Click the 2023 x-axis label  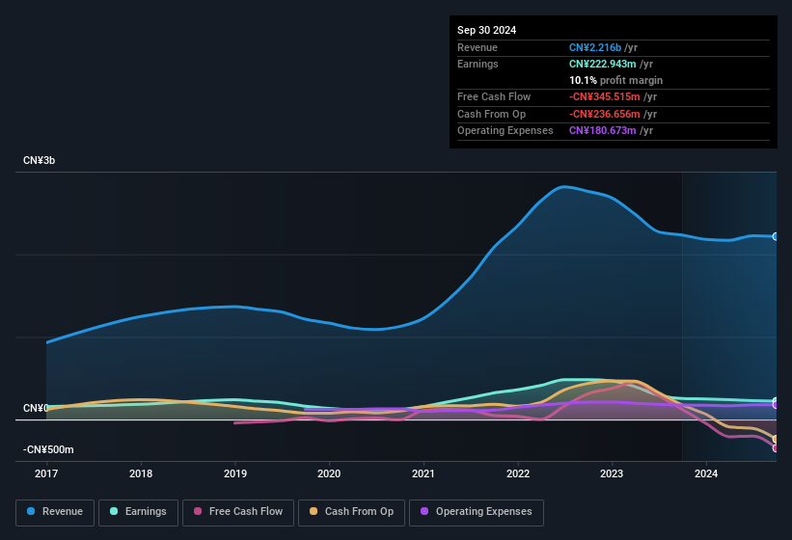(612, 473)
